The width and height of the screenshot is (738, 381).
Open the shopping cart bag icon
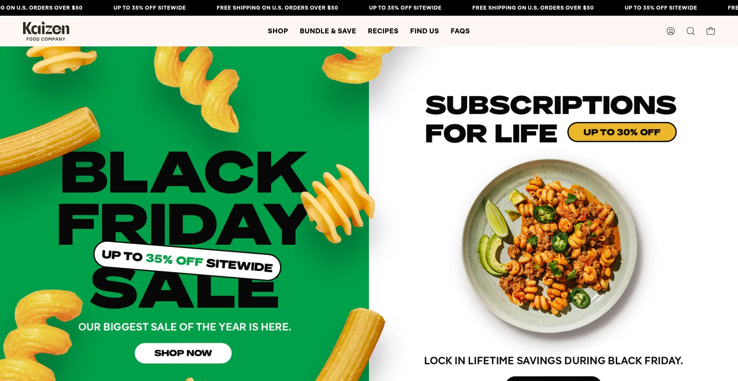pos(710,31)
